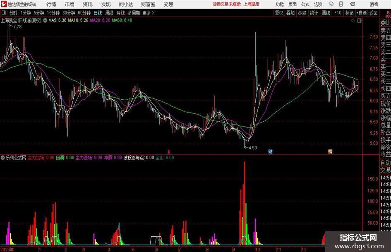Click the 财 marker on the chart
Image resolution: width=391 pixels, height=252 pixels.
[270, 151]
